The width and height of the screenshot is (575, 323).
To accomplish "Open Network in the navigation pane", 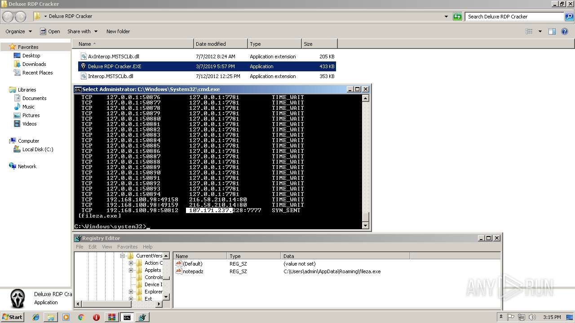I will coord(27,166).
